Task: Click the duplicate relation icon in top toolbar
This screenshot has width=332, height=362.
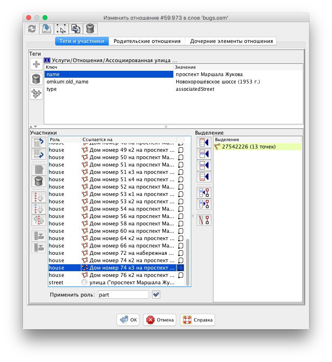Action: (x=76, y=28)
